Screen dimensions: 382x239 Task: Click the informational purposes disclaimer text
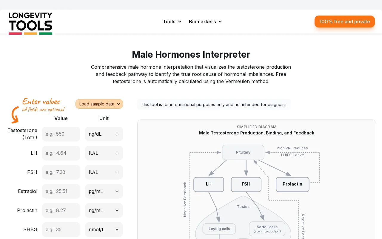point(214,105)
